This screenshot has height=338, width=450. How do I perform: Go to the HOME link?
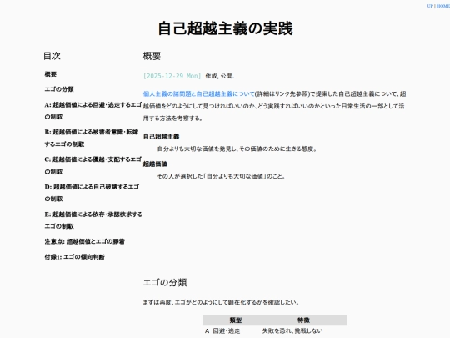[443, 6]
